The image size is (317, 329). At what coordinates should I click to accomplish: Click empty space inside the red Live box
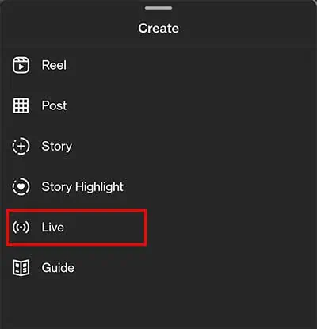(x=105, y=228)
